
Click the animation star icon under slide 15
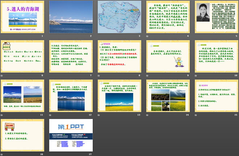pyautogui.click(x=196, y=115)
